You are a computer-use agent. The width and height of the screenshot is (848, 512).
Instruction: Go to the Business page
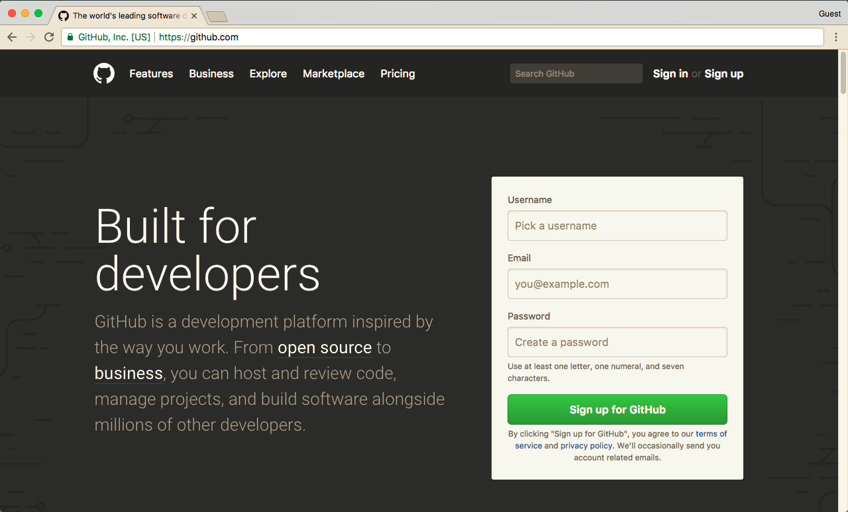coord(211,73)
